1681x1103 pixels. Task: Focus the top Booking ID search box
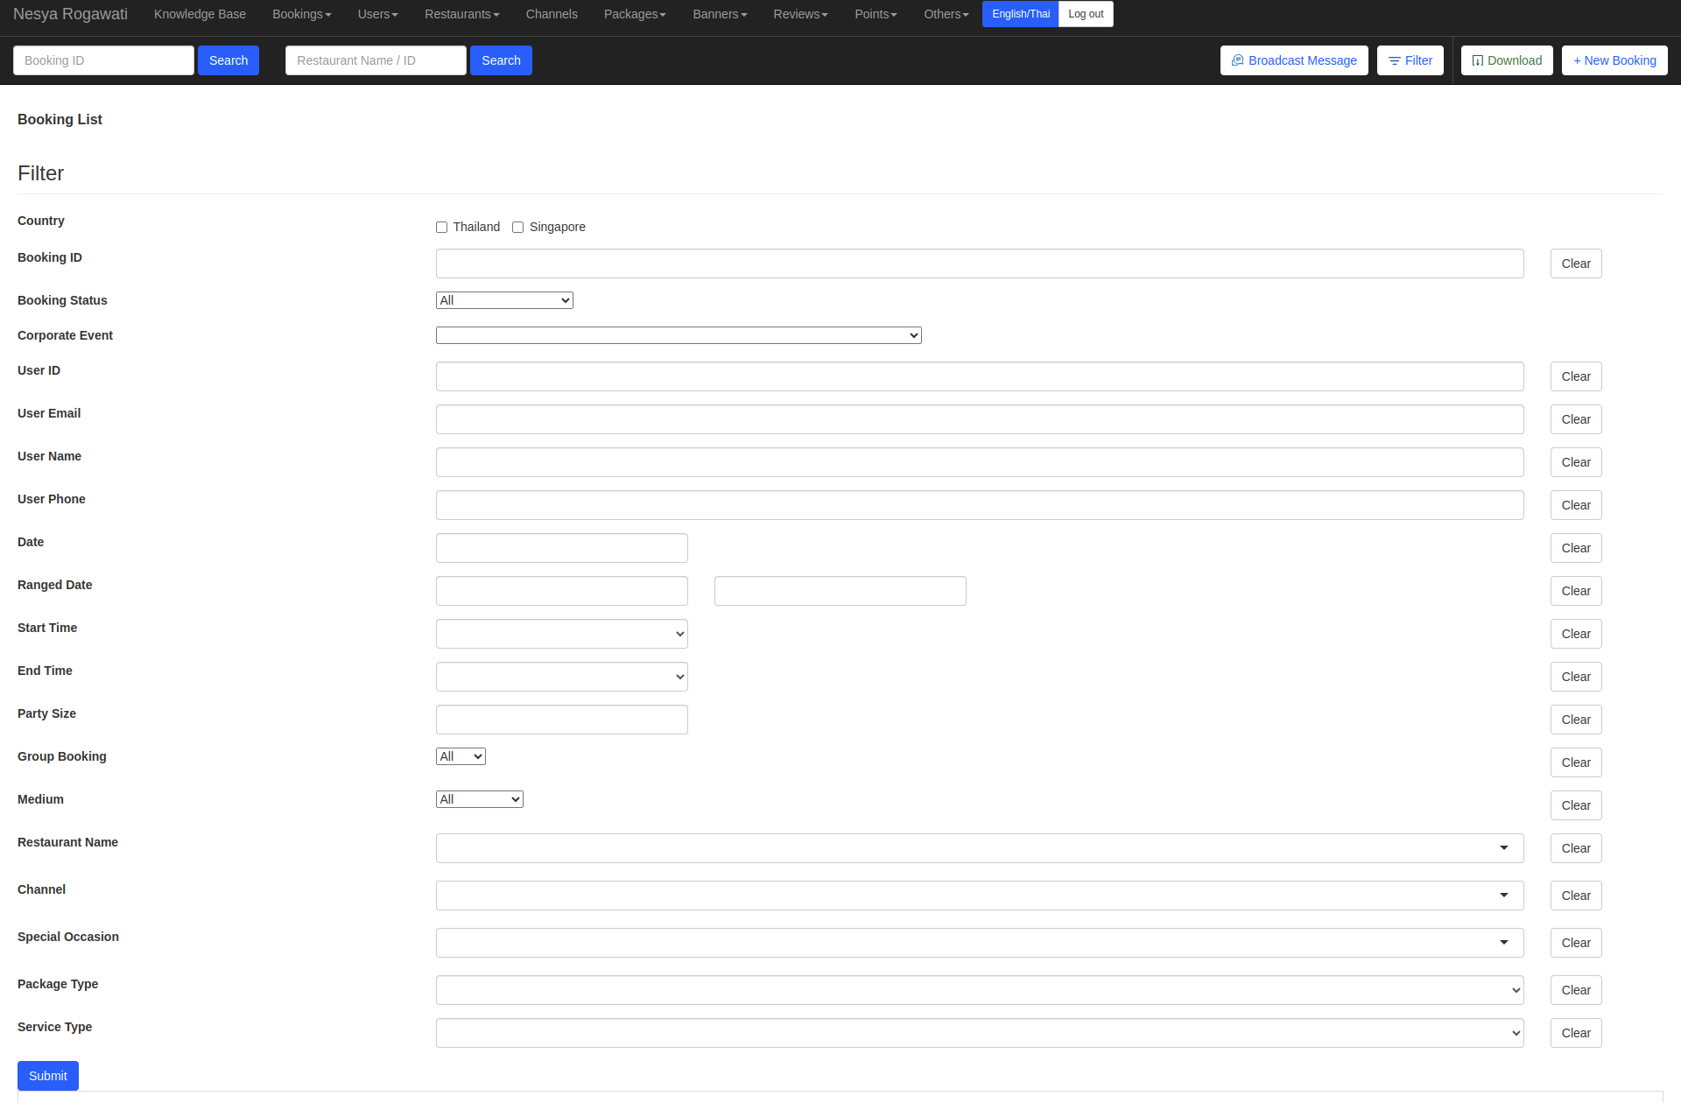click(103, 60)
